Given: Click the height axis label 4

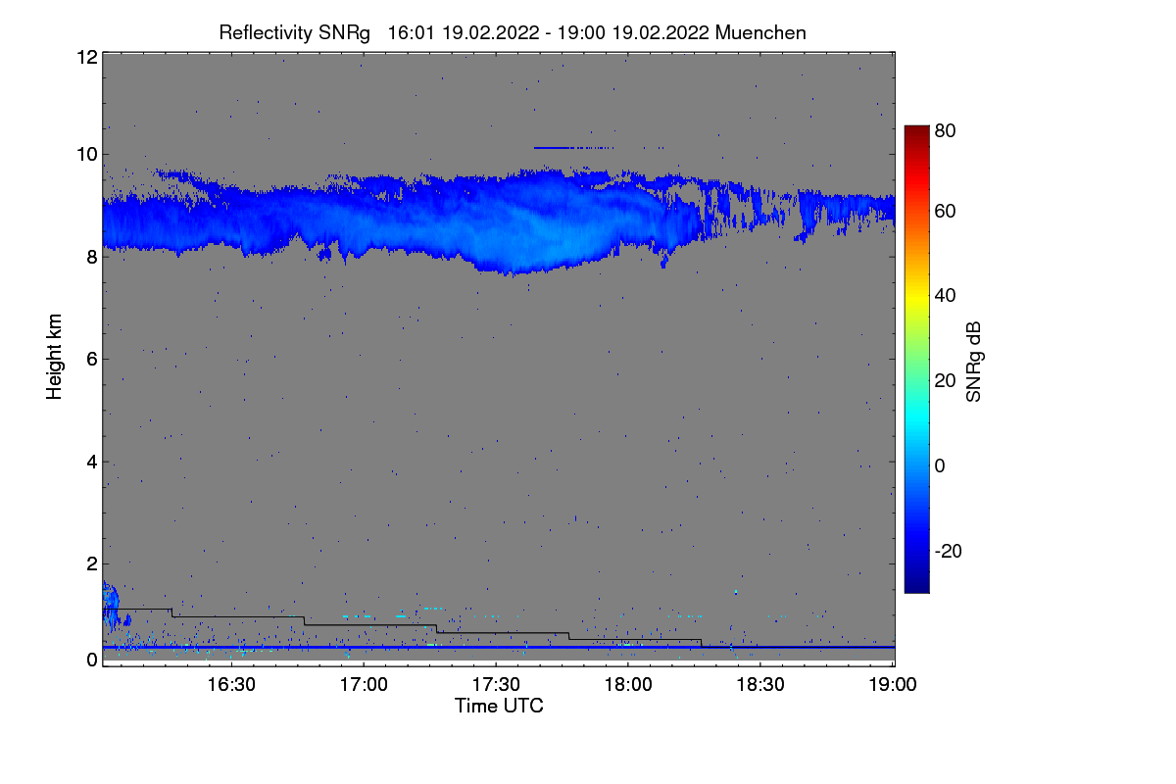Looking at the screenshot, I should click(92, 462).
